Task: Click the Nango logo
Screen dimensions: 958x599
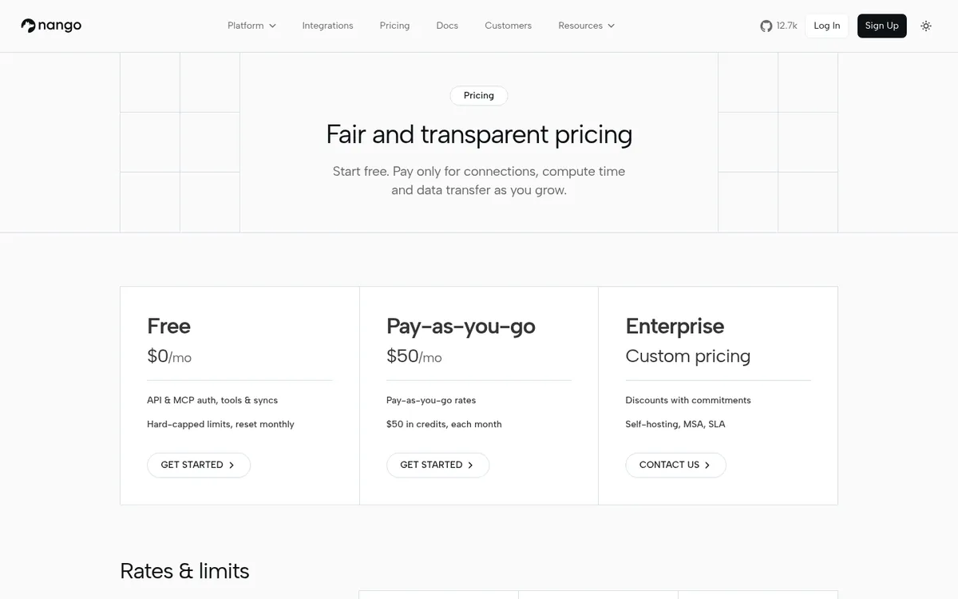Action: click(x=51, y=26)
